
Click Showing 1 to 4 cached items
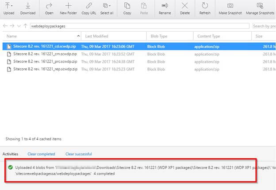pos(34,139)
